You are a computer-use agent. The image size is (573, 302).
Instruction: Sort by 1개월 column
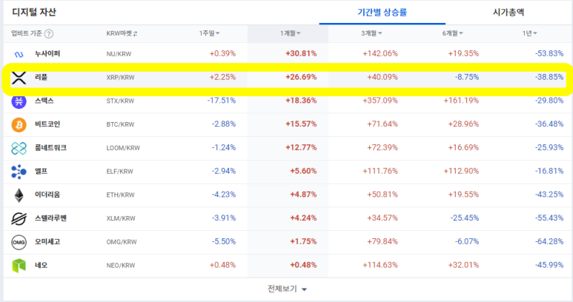tap(290, 33)
